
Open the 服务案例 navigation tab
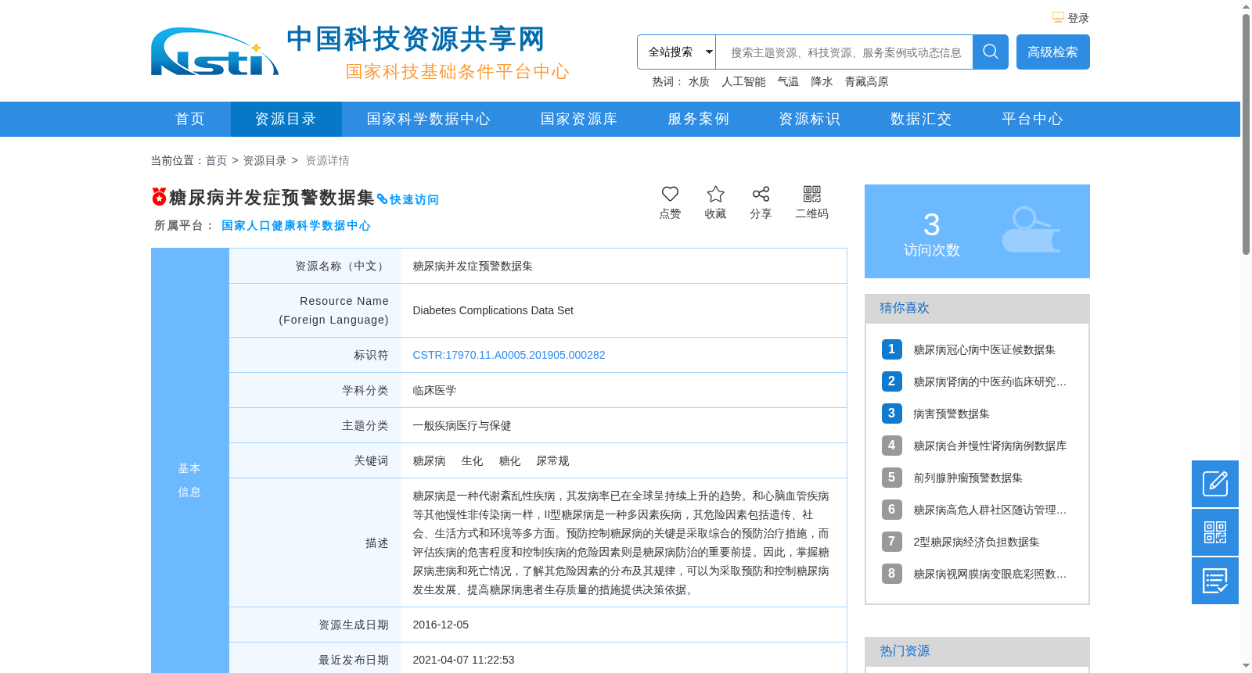point(698,119)
